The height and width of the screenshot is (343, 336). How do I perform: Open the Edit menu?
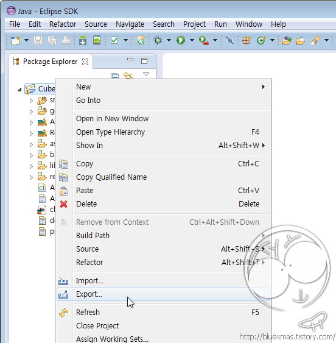[35, 24]
